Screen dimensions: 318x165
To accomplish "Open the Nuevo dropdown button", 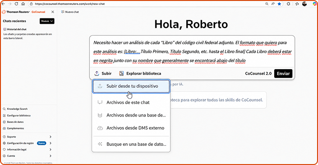I will [47, 21].
